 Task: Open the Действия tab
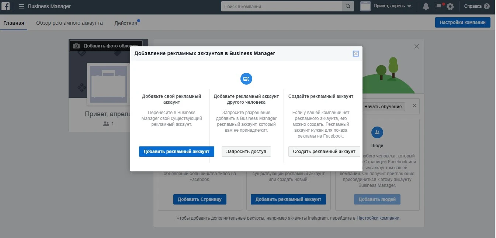125,22
